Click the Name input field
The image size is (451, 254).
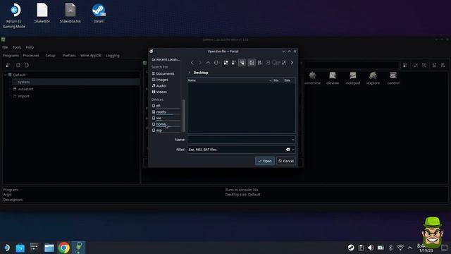tap(239, 140)
